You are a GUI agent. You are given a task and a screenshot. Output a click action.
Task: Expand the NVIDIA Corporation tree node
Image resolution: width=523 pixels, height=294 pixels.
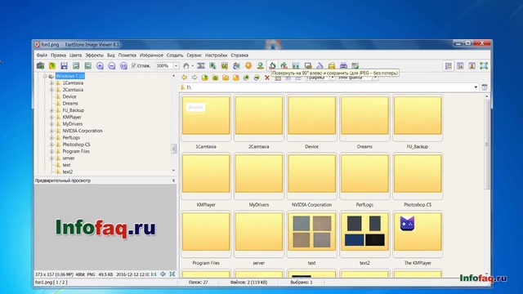pos(51,131)
